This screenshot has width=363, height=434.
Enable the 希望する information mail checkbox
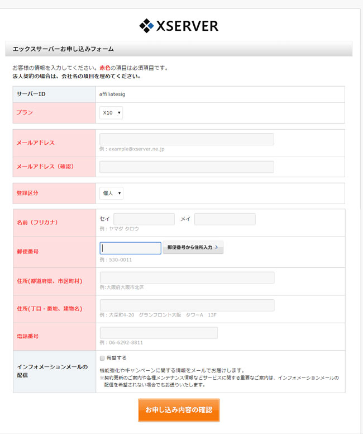click(102, 358)
